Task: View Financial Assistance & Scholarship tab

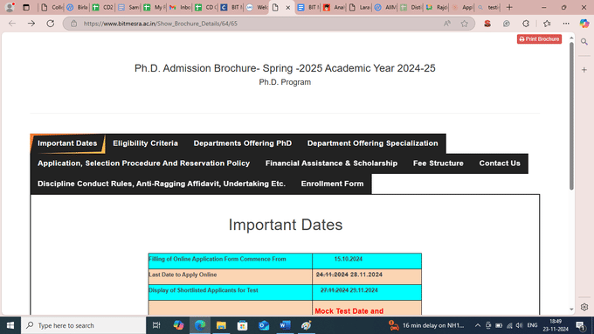Action: 331,164
